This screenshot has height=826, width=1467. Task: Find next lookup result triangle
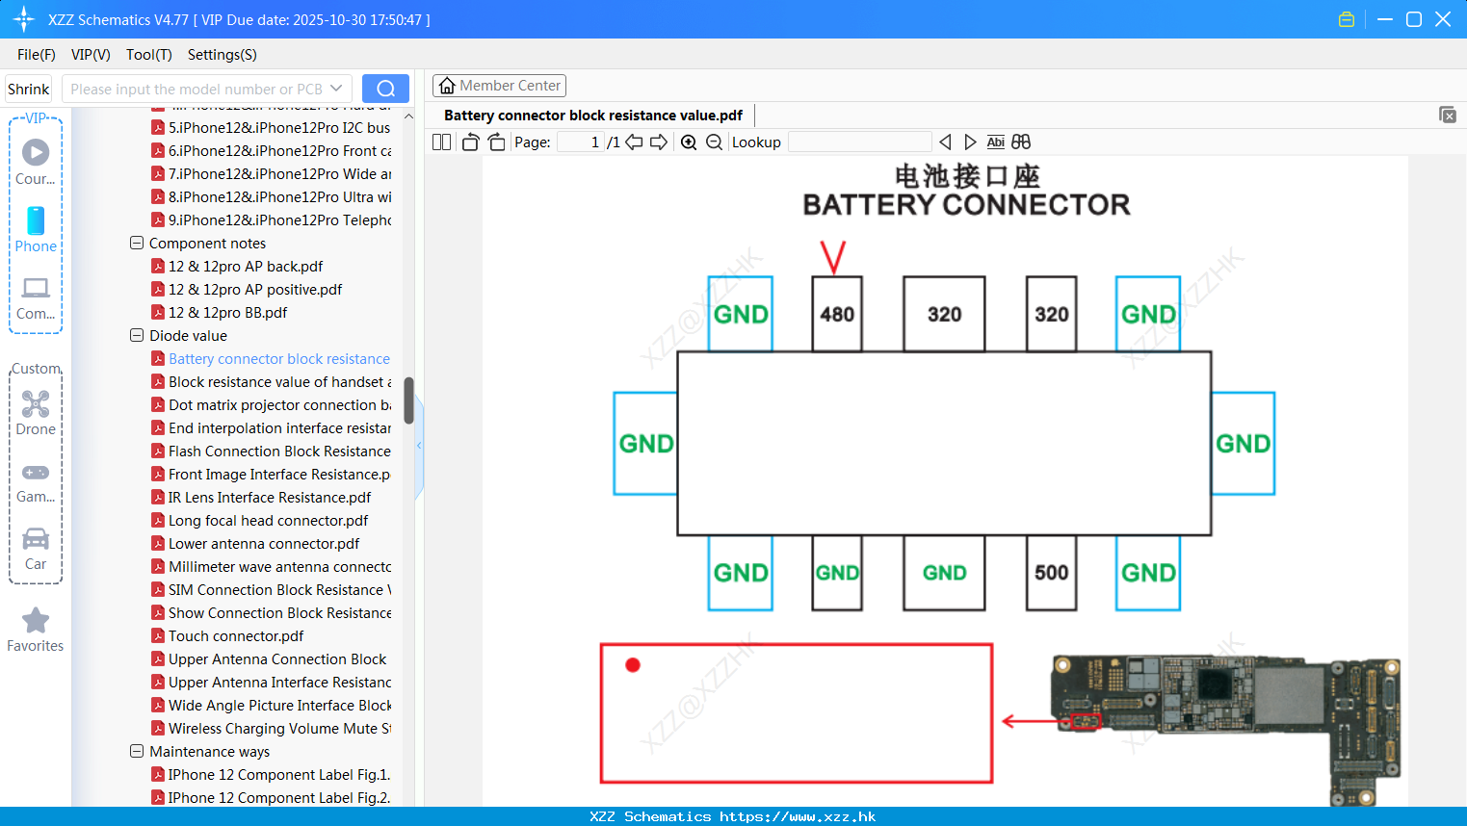(970, 142)
